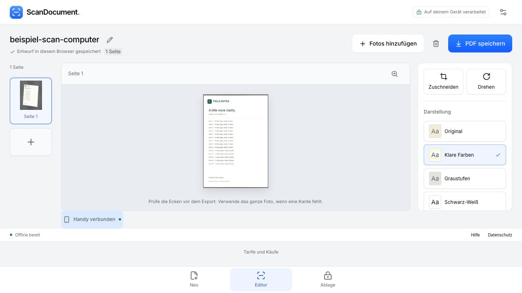
Task: Select the Klare Farben option
Action: pos(465,155)
